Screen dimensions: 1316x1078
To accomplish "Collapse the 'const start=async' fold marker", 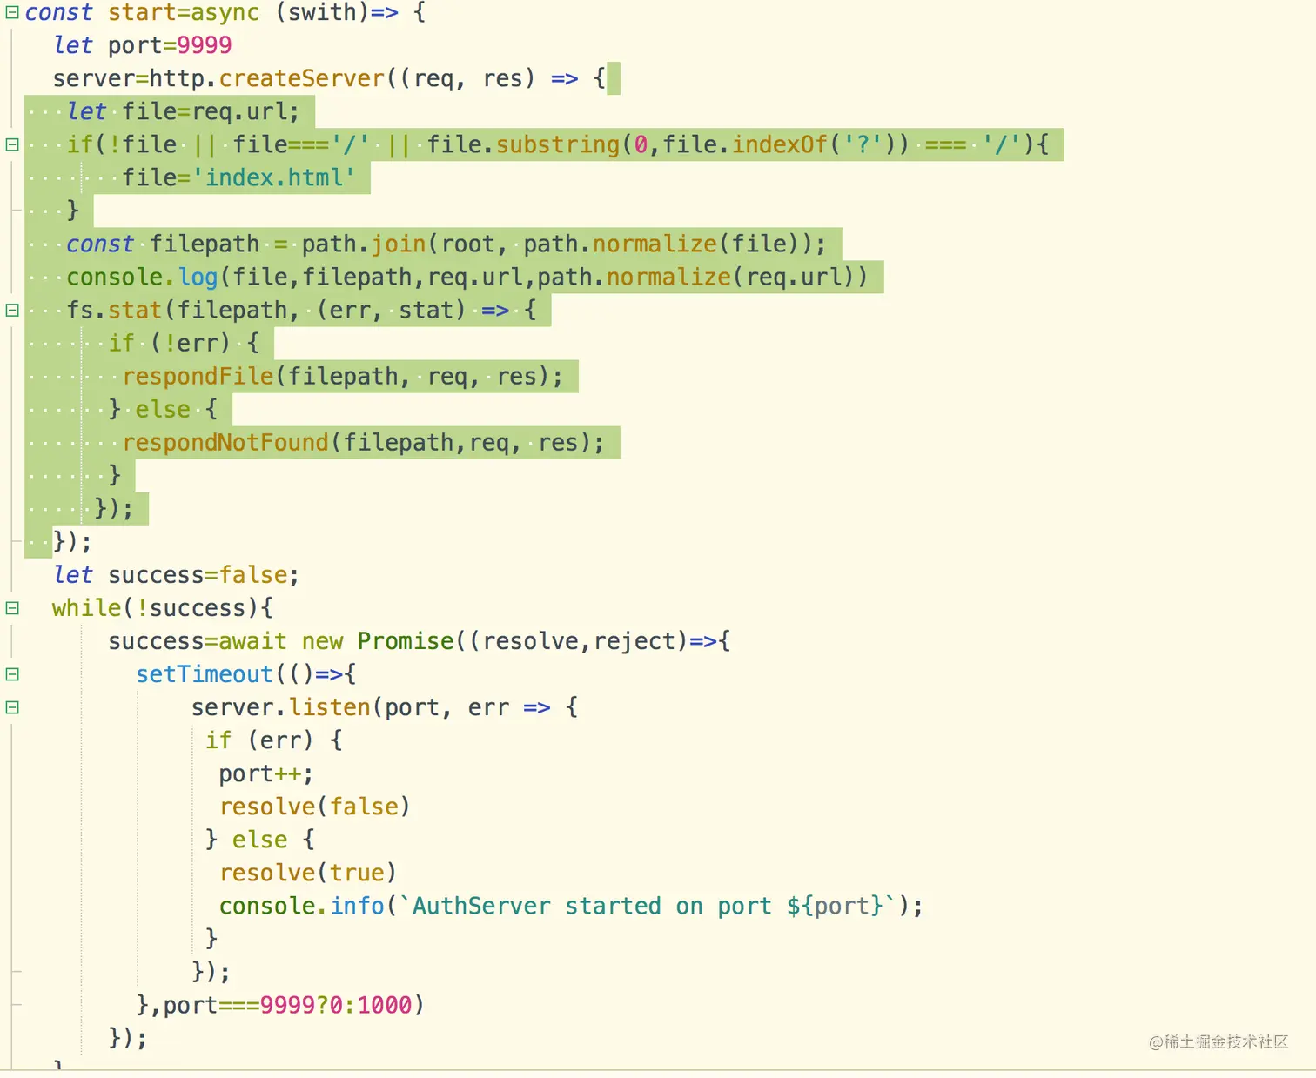I will tap(12, 12).
